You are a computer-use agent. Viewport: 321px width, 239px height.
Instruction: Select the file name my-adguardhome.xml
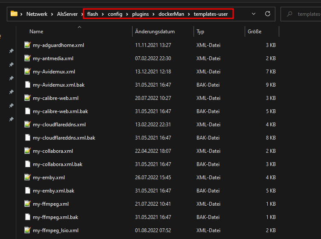coord(58,45)
